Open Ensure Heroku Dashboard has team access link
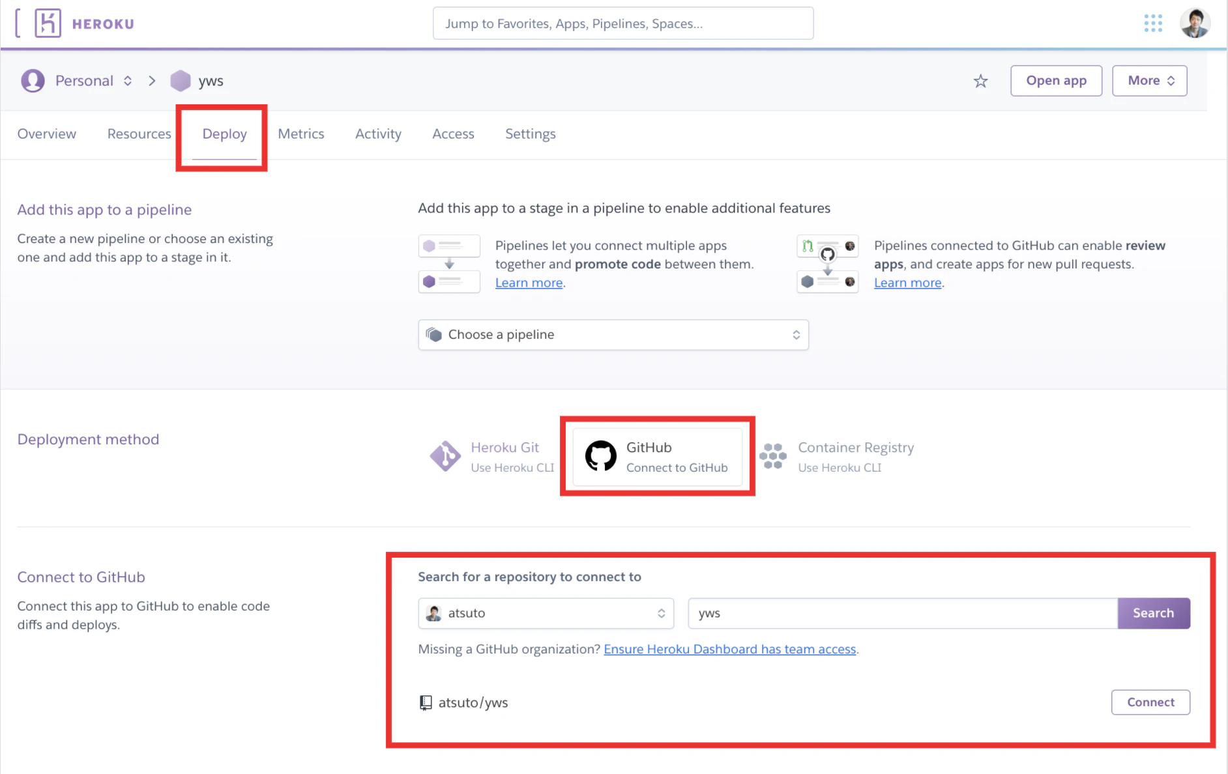The width and height of the screenshot is (1228, 774). [730, 649]
